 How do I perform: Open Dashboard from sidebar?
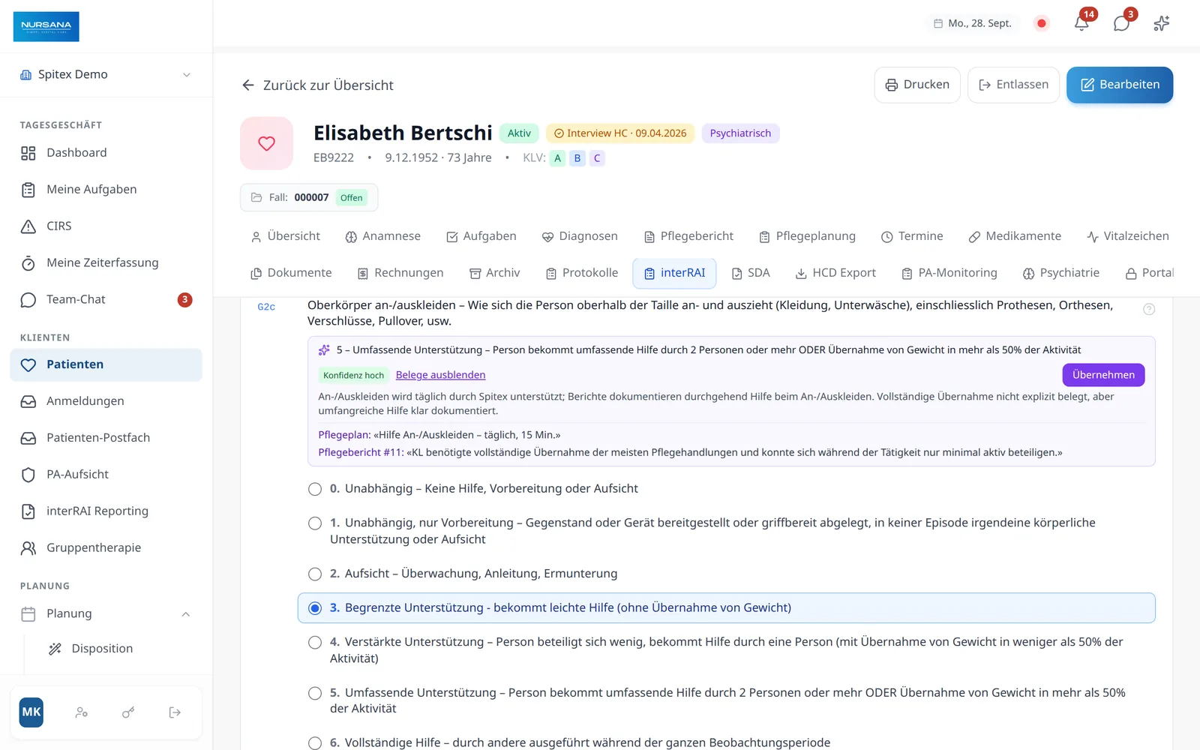(106, 153)
